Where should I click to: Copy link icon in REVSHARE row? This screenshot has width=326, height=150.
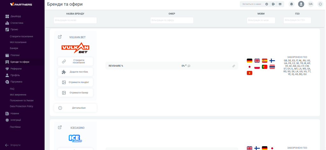[x=233, y=66]
